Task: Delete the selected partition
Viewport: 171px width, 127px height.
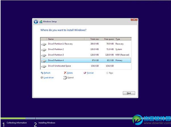Action: pyautogui.click(x=70, y=73)
